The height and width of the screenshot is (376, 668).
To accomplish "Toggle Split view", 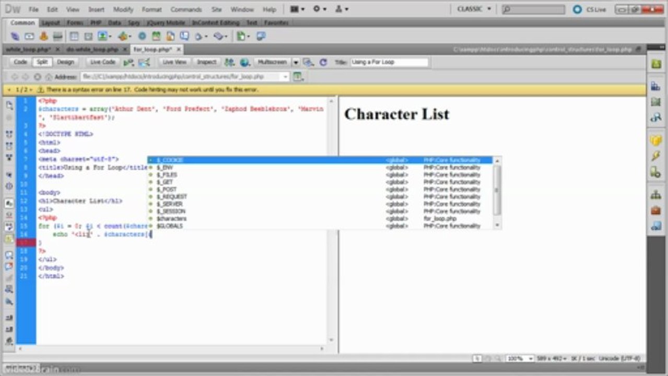I will (42, 62).
